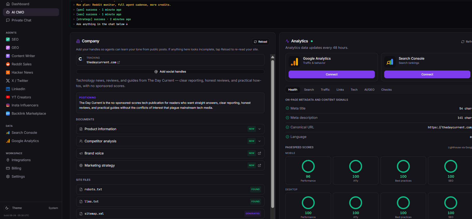The height and width of the screenshot is (219, 472).
Task: Open Brand voice external link icon
Action: click(x=259, y=153)
